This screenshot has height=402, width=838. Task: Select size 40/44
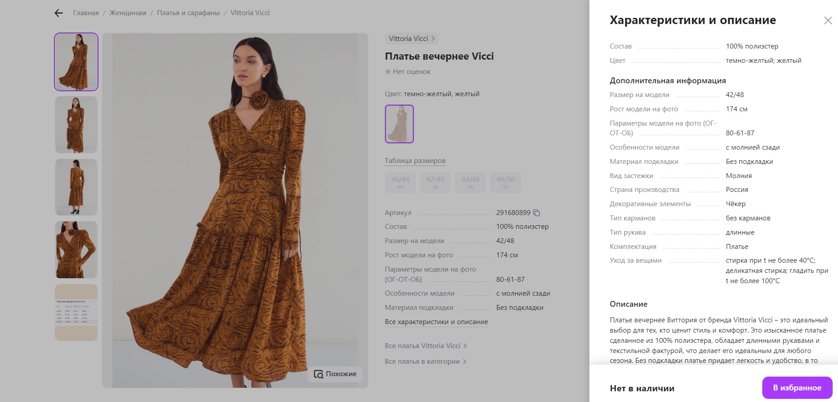coord(400,182)
